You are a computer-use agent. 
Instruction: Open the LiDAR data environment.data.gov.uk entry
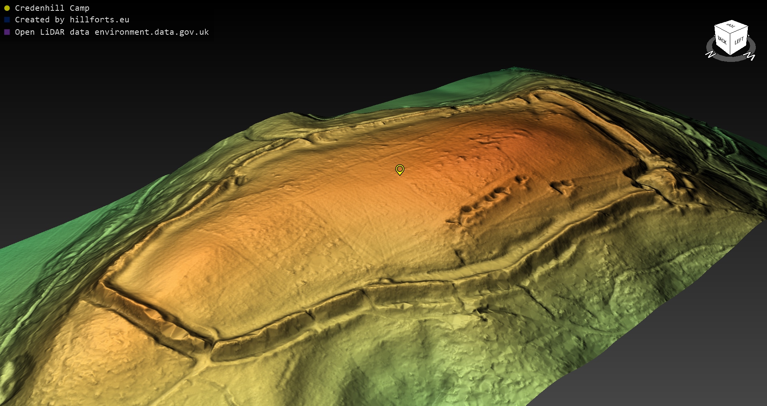pyautogui.click(x=112, y=32)
